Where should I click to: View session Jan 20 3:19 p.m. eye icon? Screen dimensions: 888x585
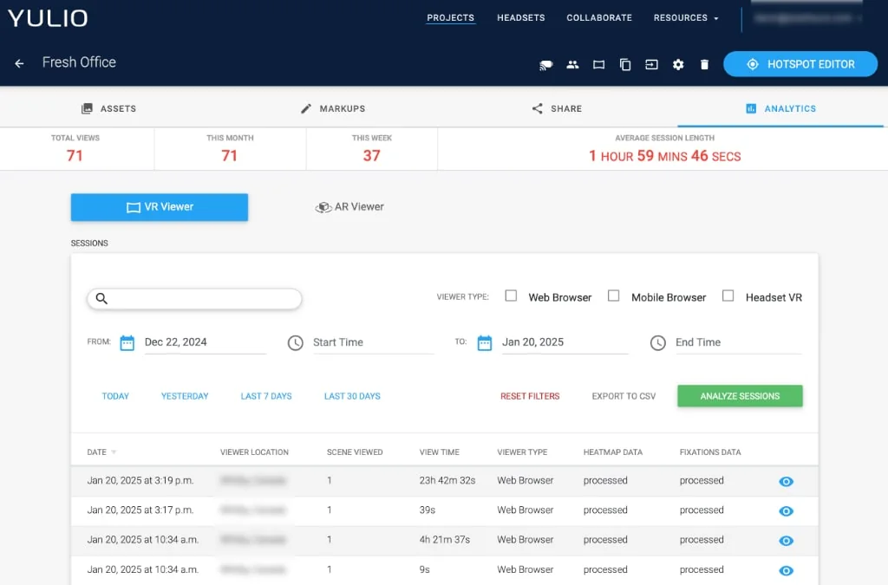[786, 482]
